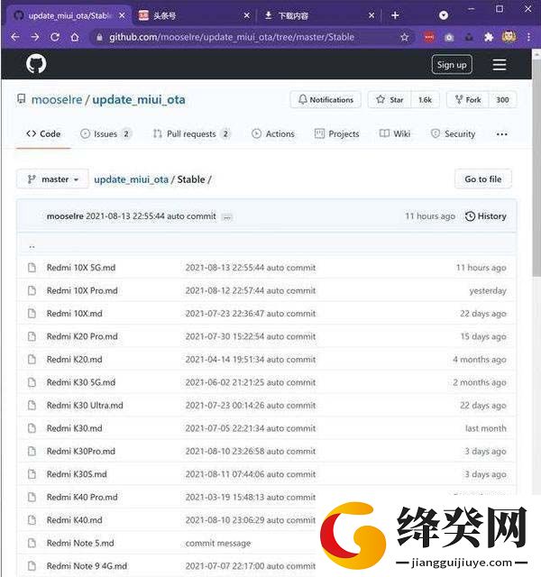541x577 pixels.
Task: Open the update_miui_ota repository title link
Action: tap(139, 99)
